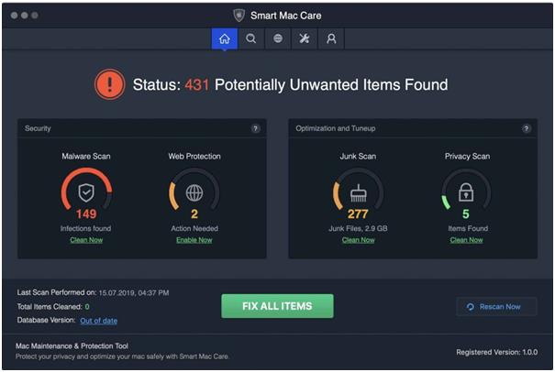The height and width of the screenshot is (372, 555).
Task: Click Clean Now under Privacy Scan
Action: pyautogui.click(x=467, y=240)
